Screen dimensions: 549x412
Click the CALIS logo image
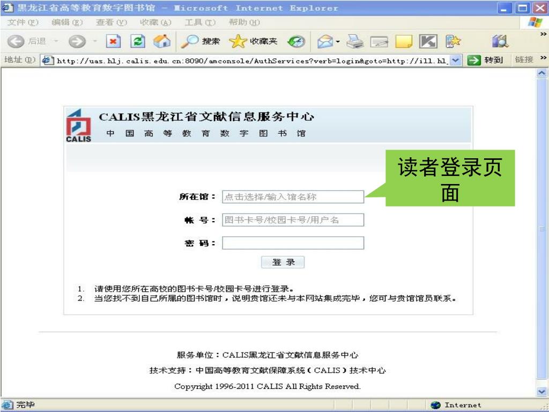point(78,126)
